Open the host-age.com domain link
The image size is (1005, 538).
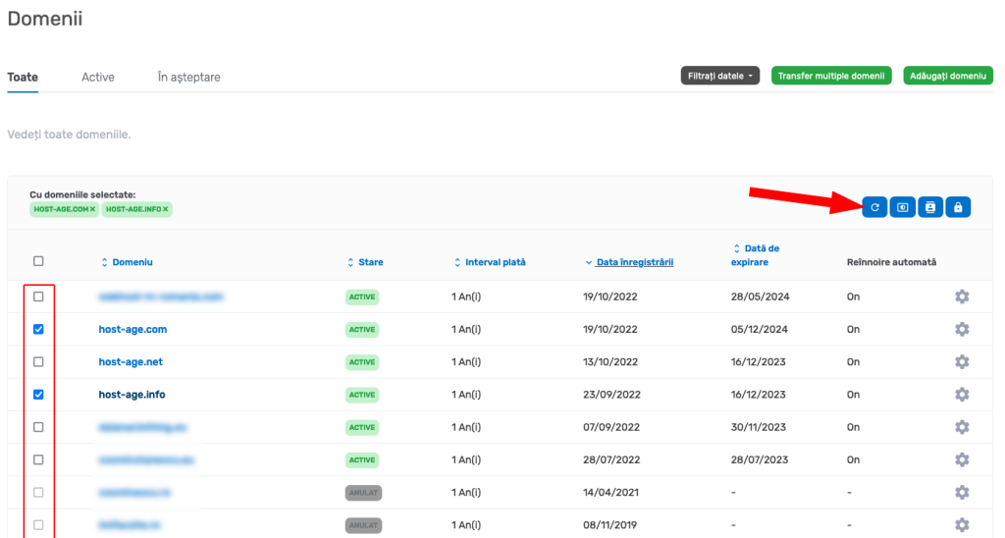(132, 329)
